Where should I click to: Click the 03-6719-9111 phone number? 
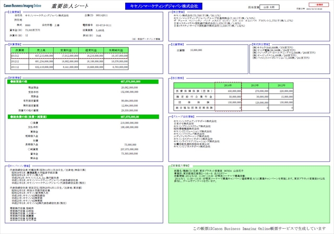(103, 25)
